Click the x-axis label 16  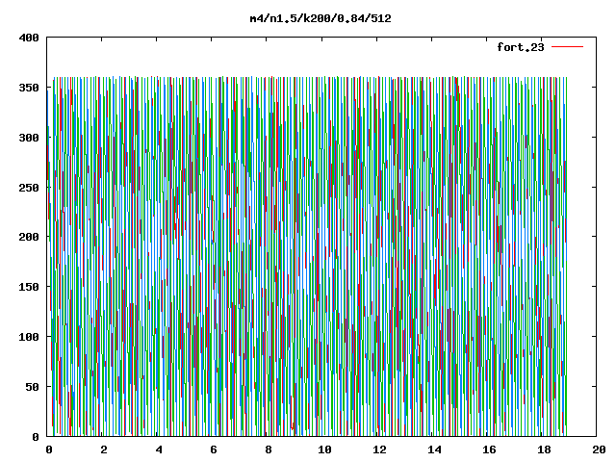[x=490, y=449]
